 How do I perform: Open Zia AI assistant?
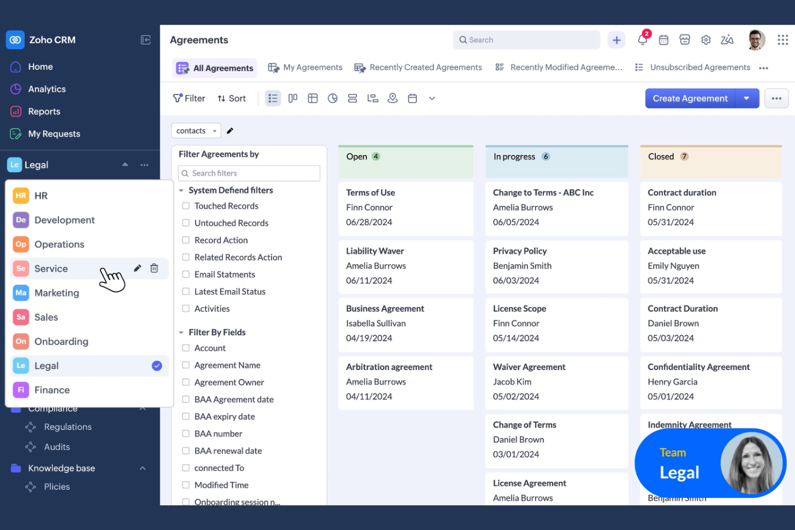[727, 39]
